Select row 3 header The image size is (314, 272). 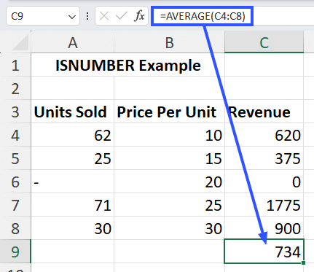pos(15,112)
